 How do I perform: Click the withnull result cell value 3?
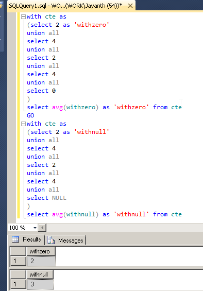pyautogui.click(x=40, y=284)
